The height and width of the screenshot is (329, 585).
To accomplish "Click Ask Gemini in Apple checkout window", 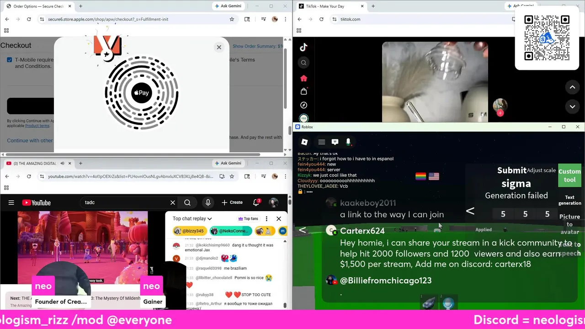I will tap(228, 6).
